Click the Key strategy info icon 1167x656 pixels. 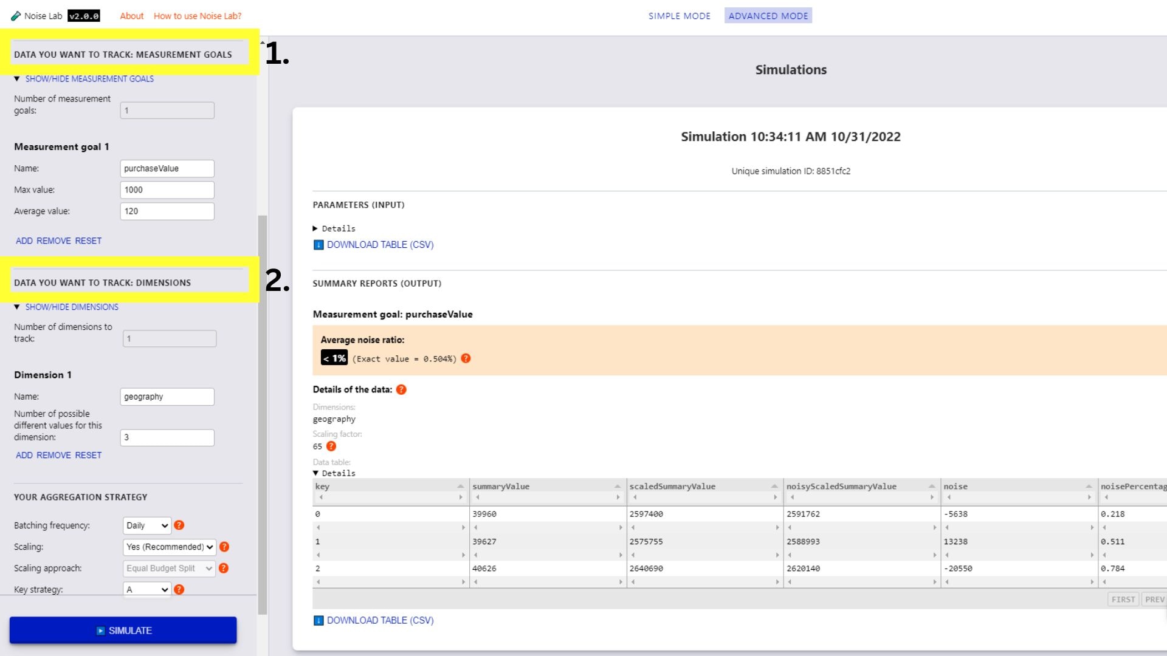179,589
